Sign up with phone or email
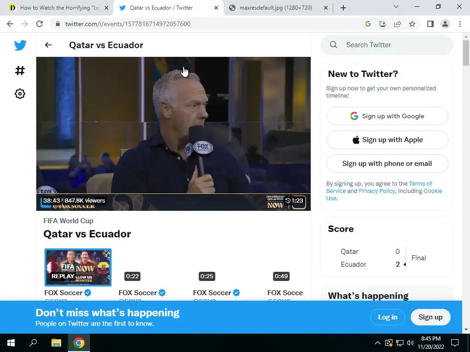 387,164
